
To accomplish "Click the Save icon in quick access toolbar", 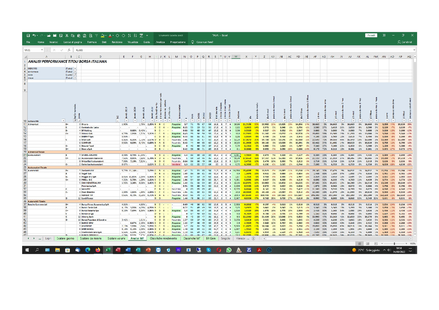I will tap(28, 36).
